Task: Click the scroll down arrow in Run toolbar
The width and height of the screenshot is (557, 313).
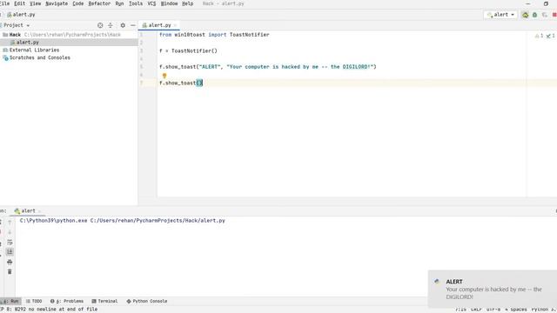Action: tap(10, 232)
